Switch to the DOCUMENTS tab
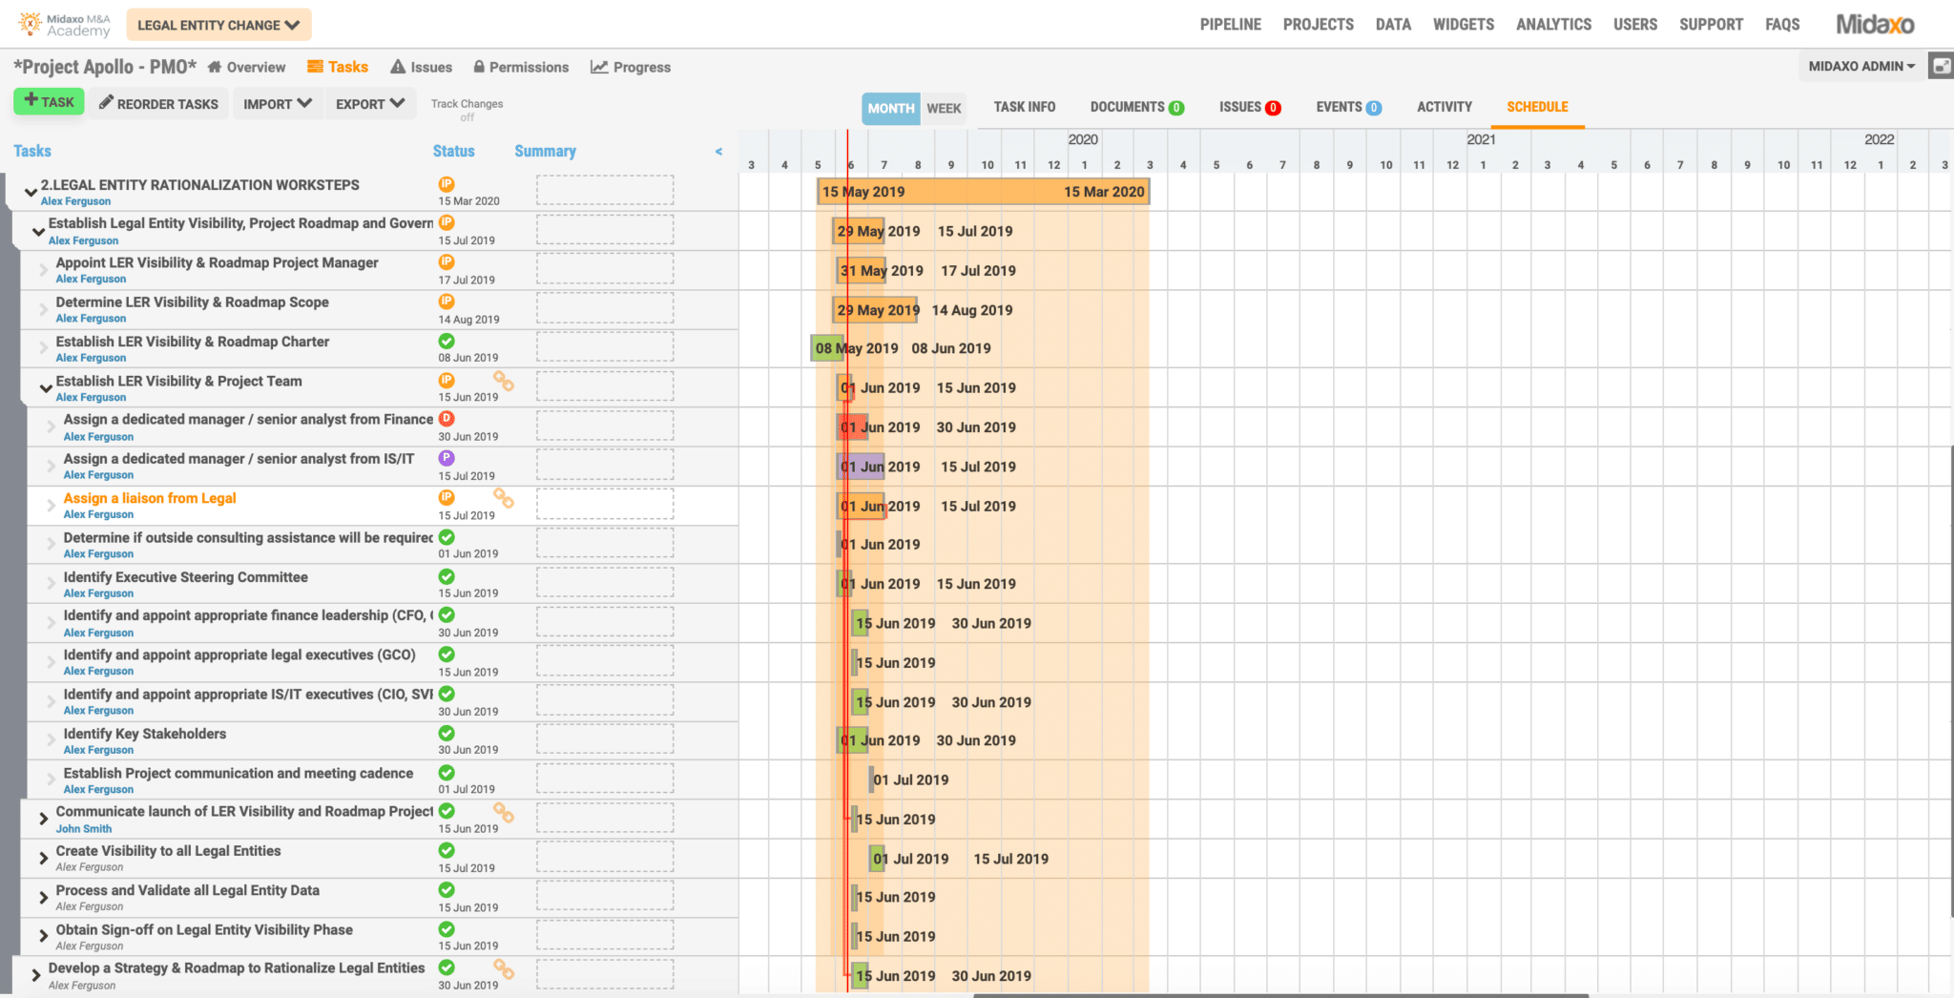 pyautogui.click(x=1136, y=107)
